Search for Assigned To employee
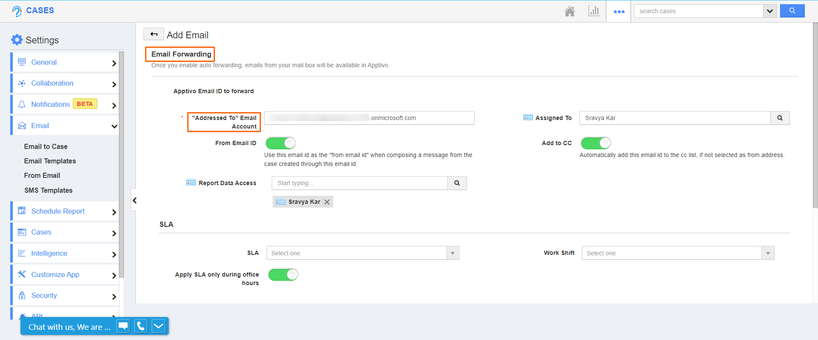The height and width of the screenshot is (340, 818). coord(780,118)
